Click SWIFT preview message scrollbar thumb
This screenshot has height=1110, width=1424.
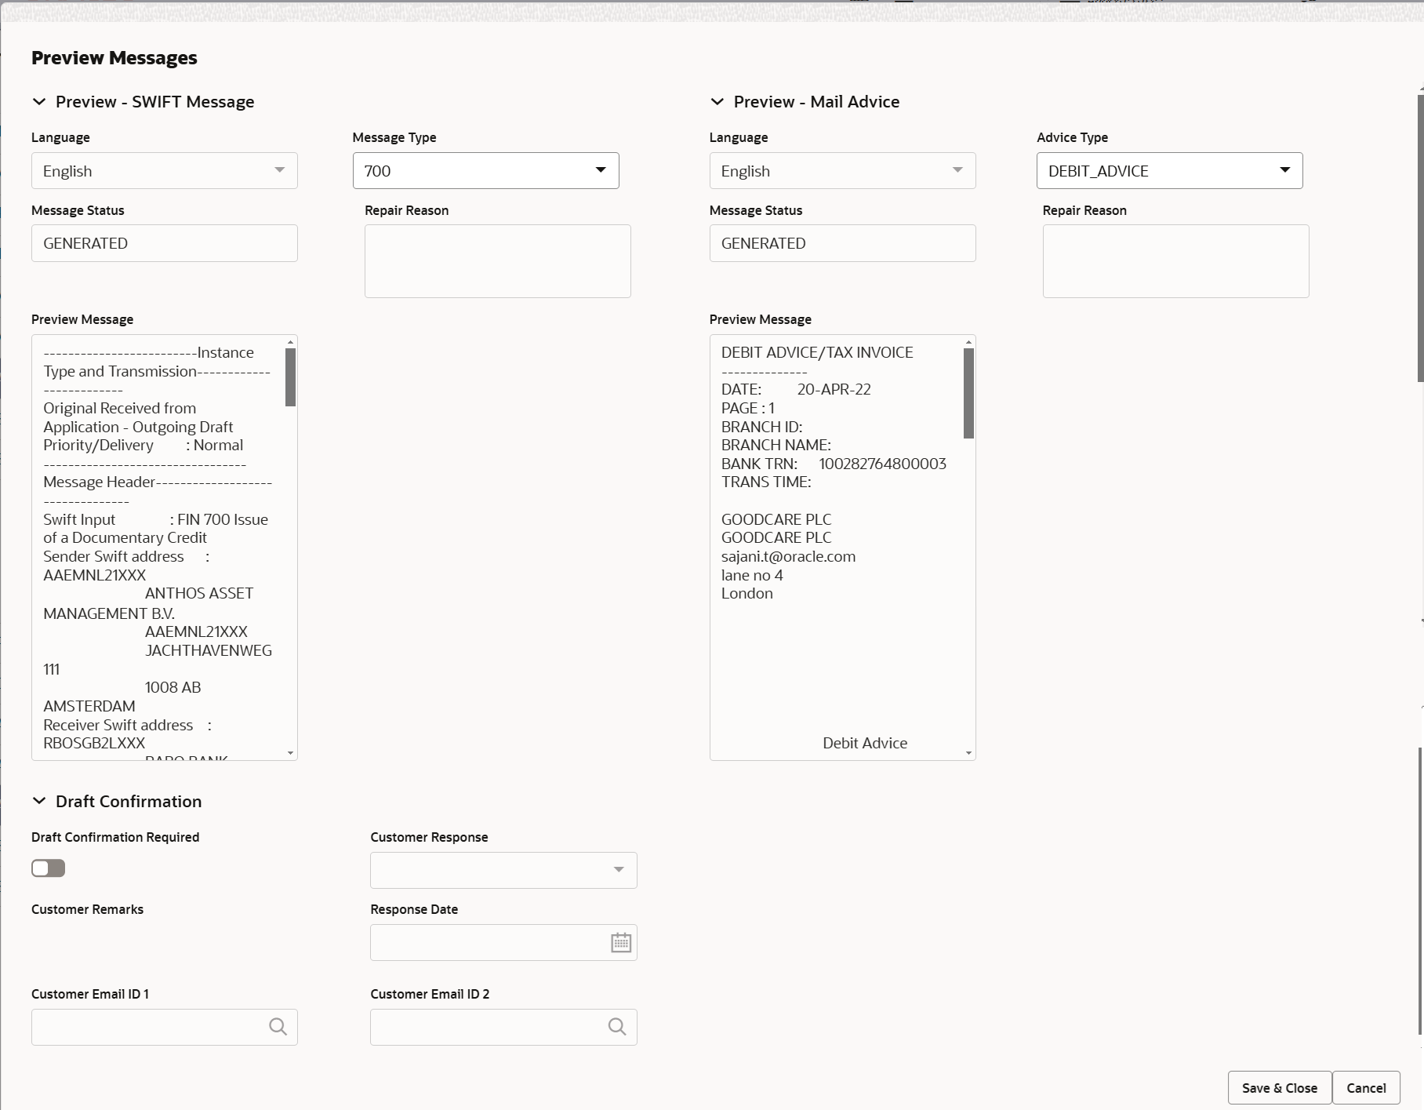pos(290,377)
